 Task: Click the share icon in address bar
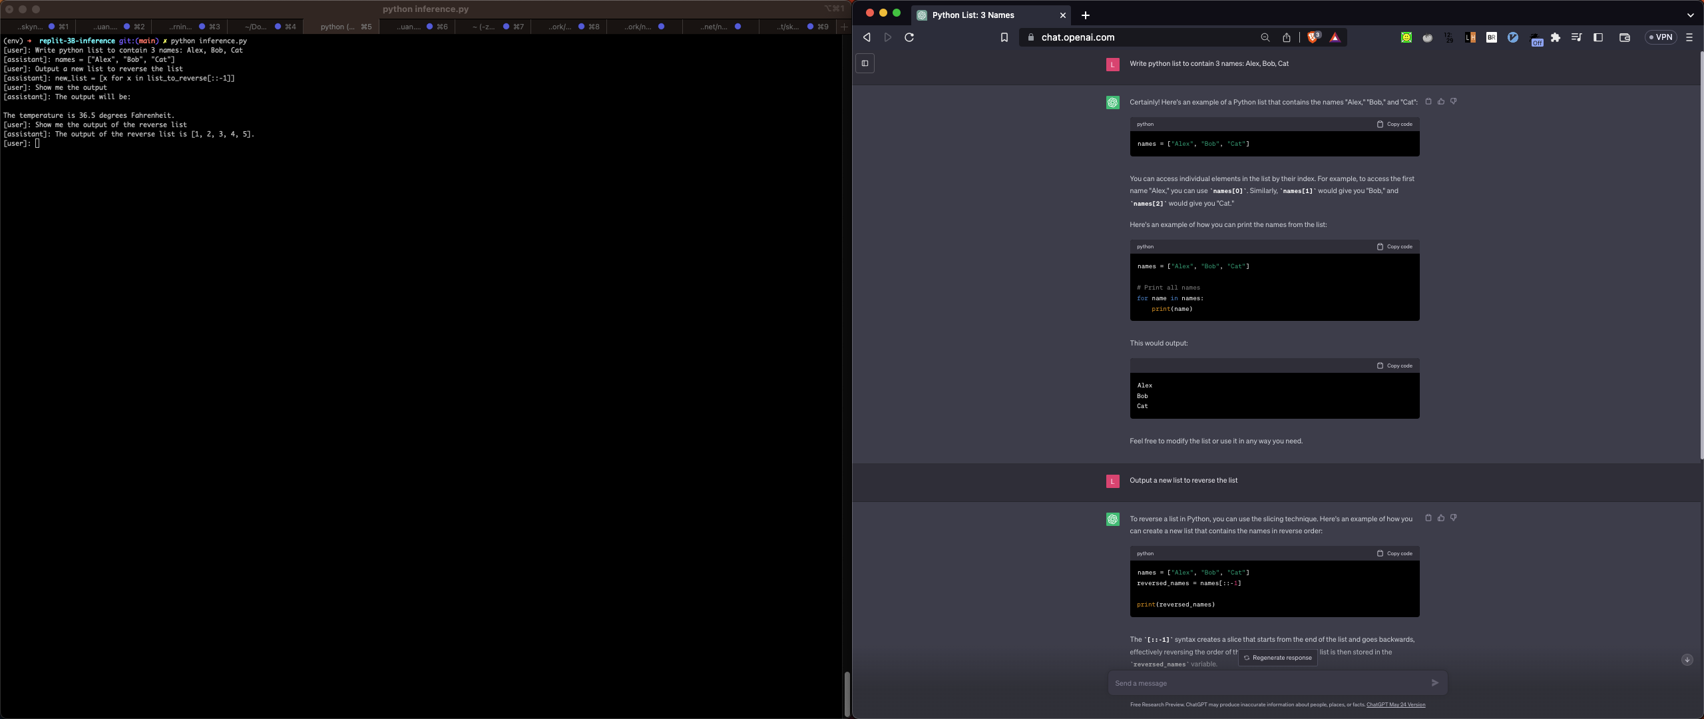point(1287,37)
